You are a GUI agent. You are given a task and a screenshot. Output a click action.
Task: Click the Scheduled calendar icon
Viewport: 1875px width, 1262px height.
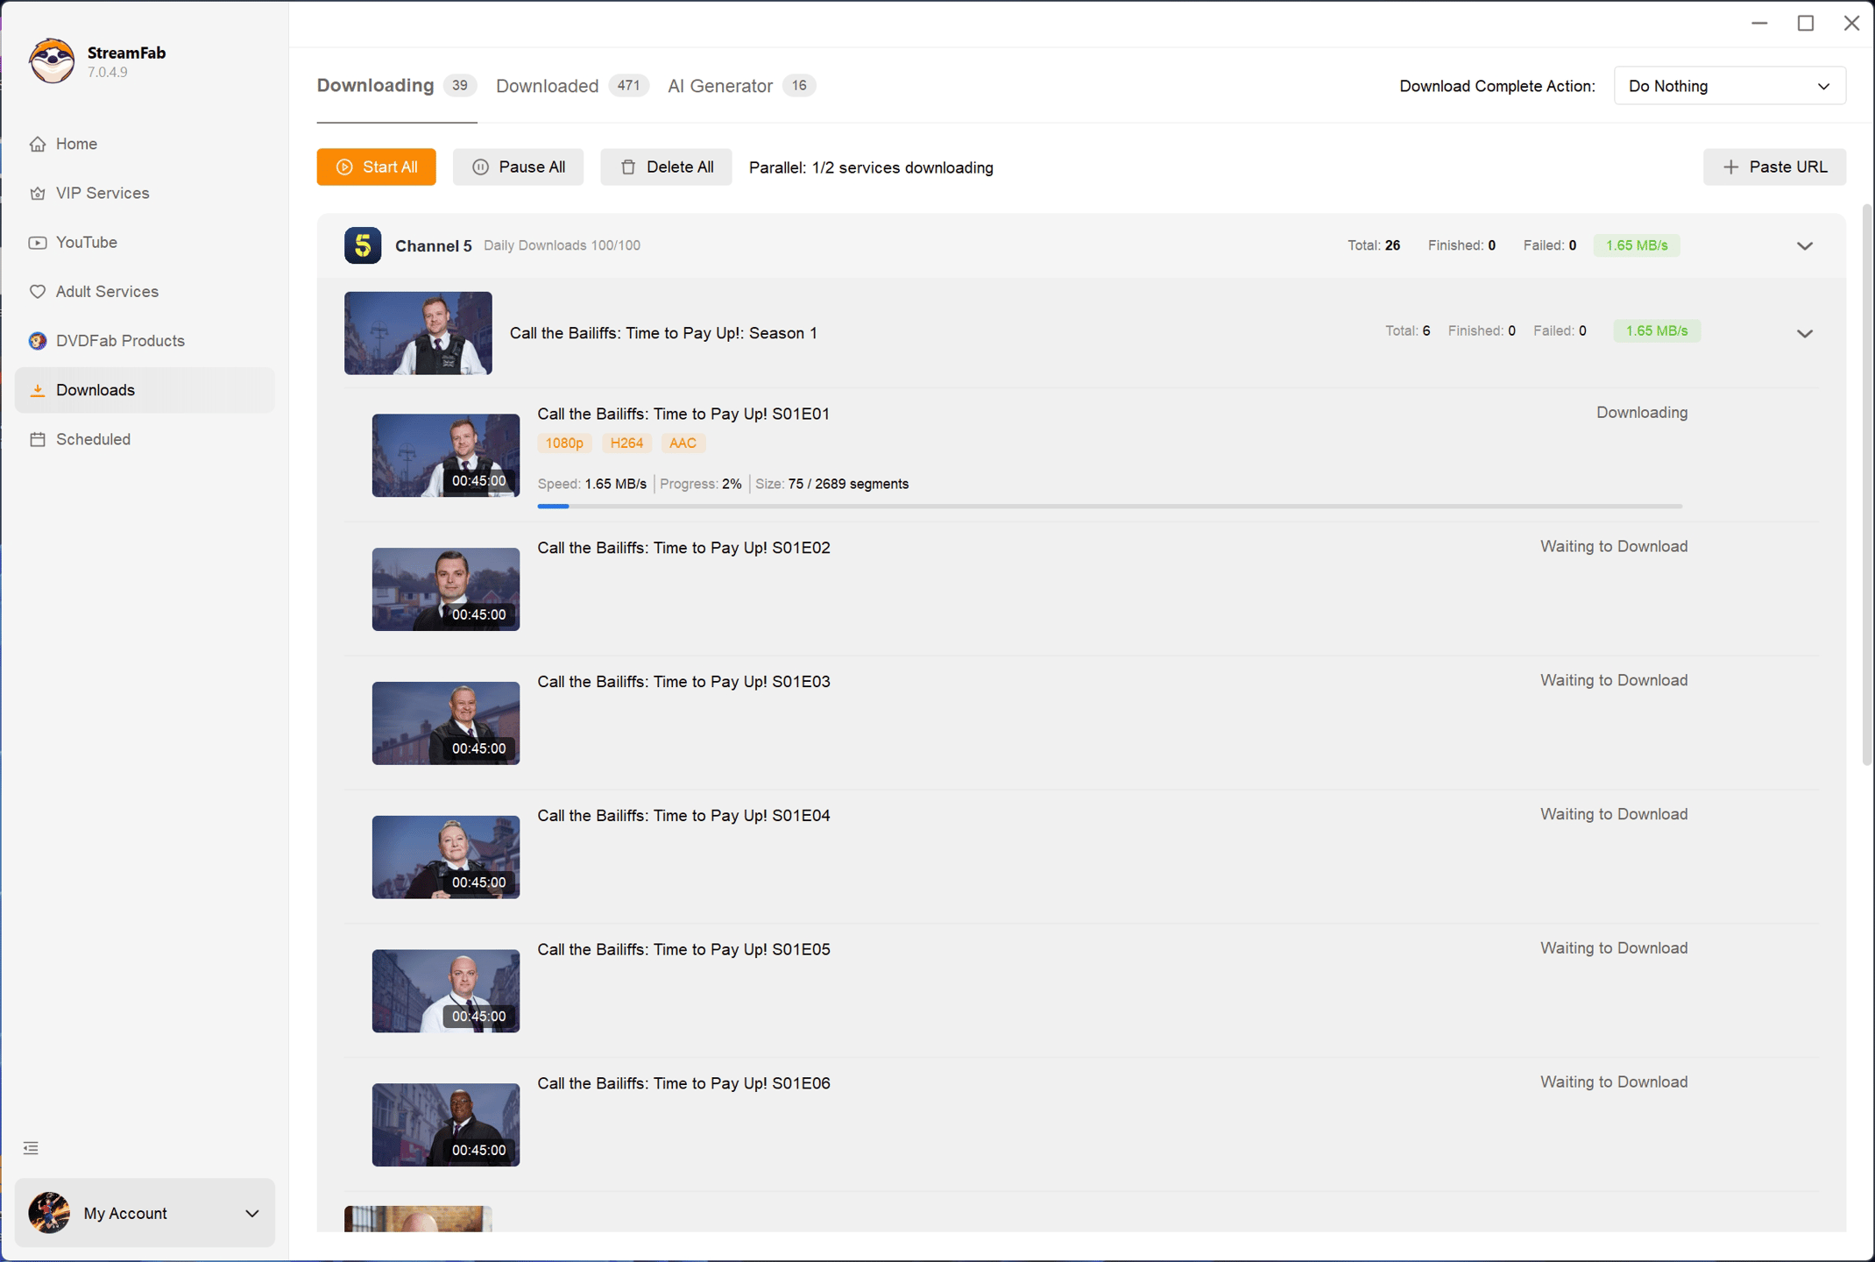[37, 439]
